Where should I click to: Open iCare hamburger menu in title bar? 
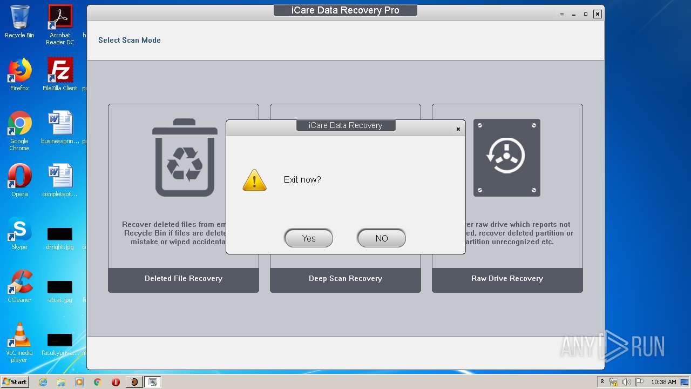[x=562, y=15]
